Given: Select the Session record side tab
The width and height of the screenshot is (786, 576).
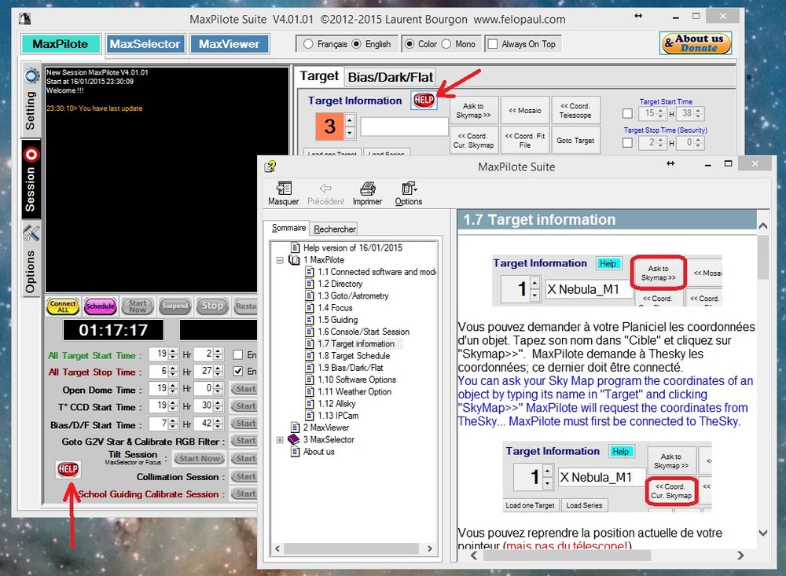Looking at the screenshot, I should (31, 181).
